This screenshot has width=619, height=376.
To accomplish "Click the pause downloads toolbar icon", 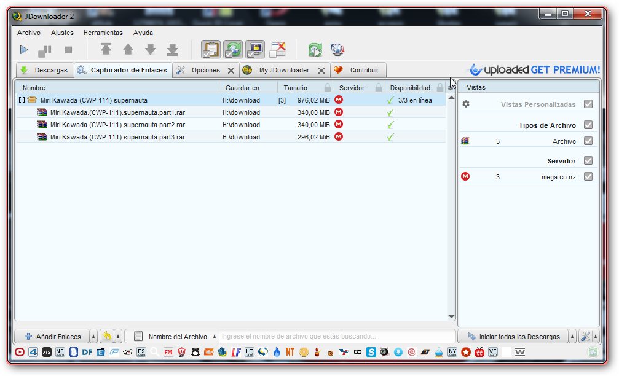I will pyautogui.click(x=45, y=50).
